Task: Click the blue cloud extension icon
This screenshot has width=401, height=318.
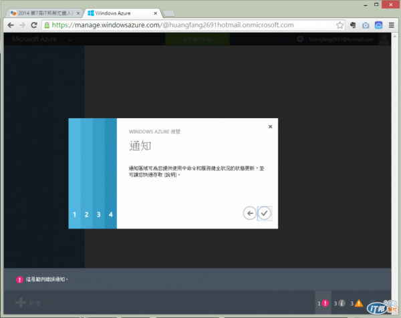Action: 378,25
